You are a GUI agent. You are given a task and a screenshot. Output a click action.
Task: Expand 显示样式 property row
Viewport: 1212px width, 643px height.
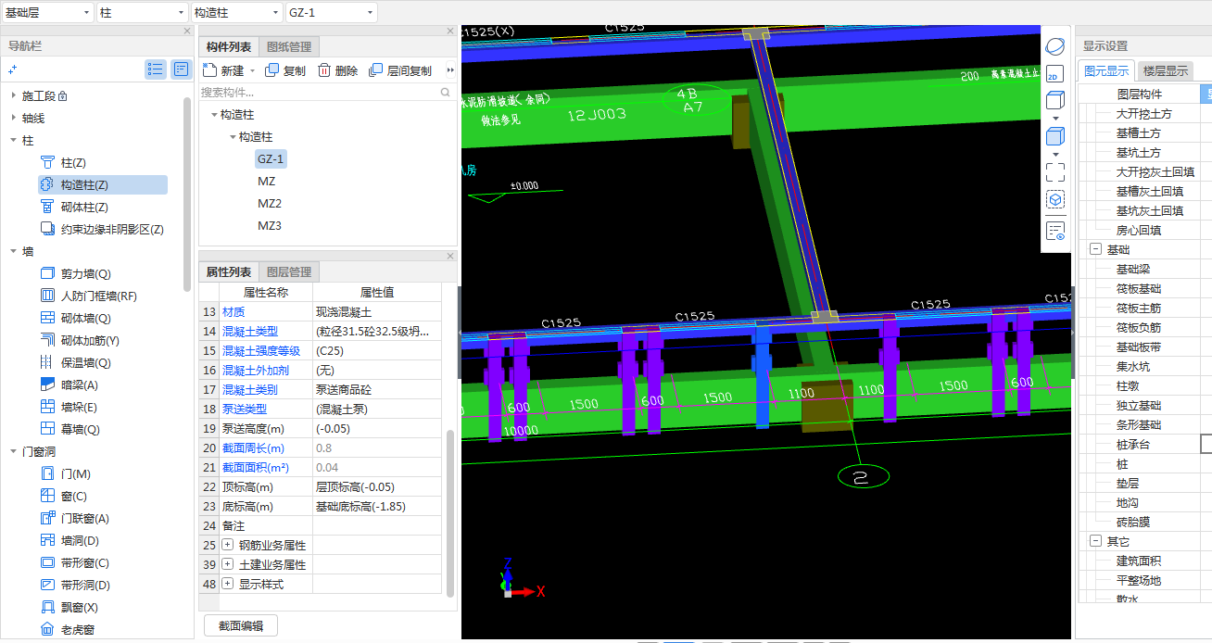[228, 584]
